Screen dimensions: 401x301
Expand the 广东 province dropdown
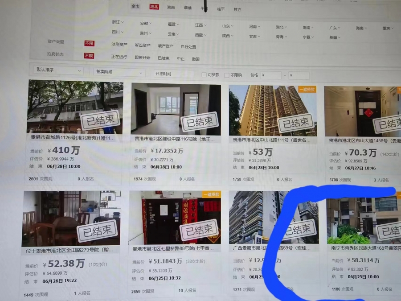click(335, 28)
